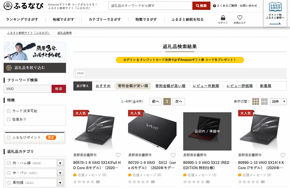
Task: Open ふるさと納税を知る menu
Action: [x=187, y=19]
